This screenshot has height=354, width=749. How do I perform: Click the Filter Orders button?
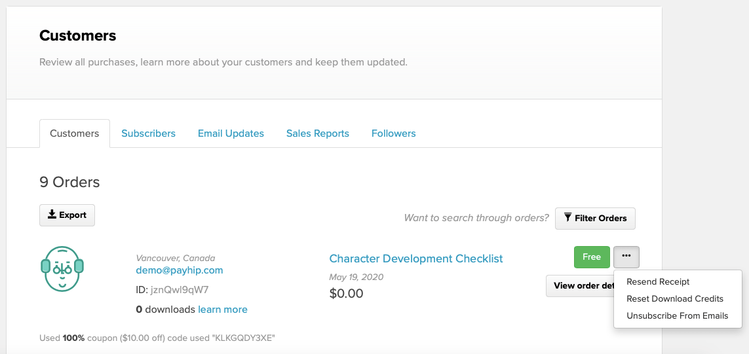[x=595, y=219]
